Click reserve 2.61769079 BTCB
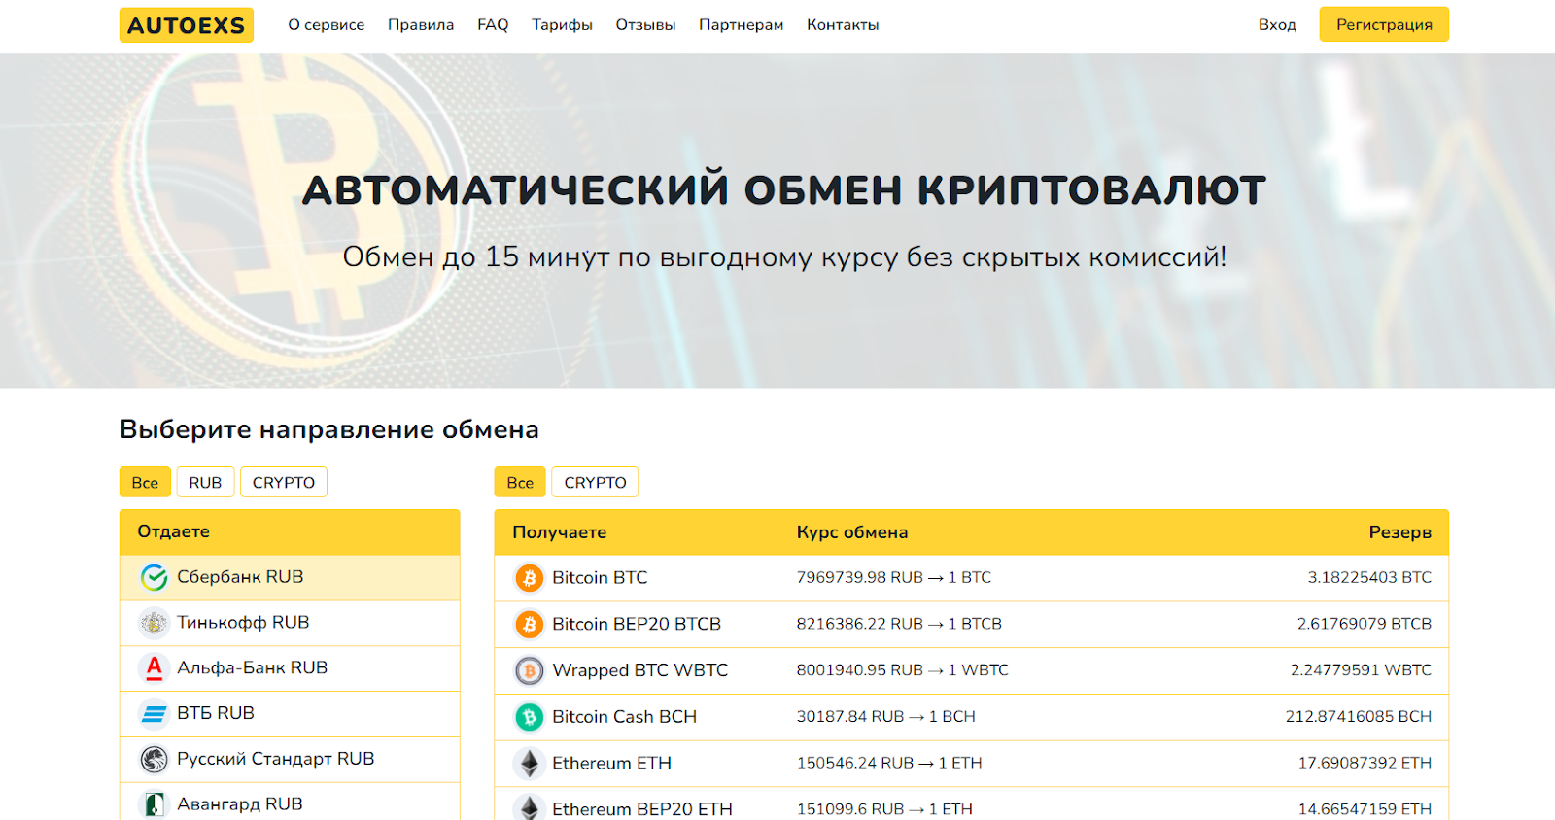The width and height of the screenshot is (1555, 820). (x=1365, y=624)
